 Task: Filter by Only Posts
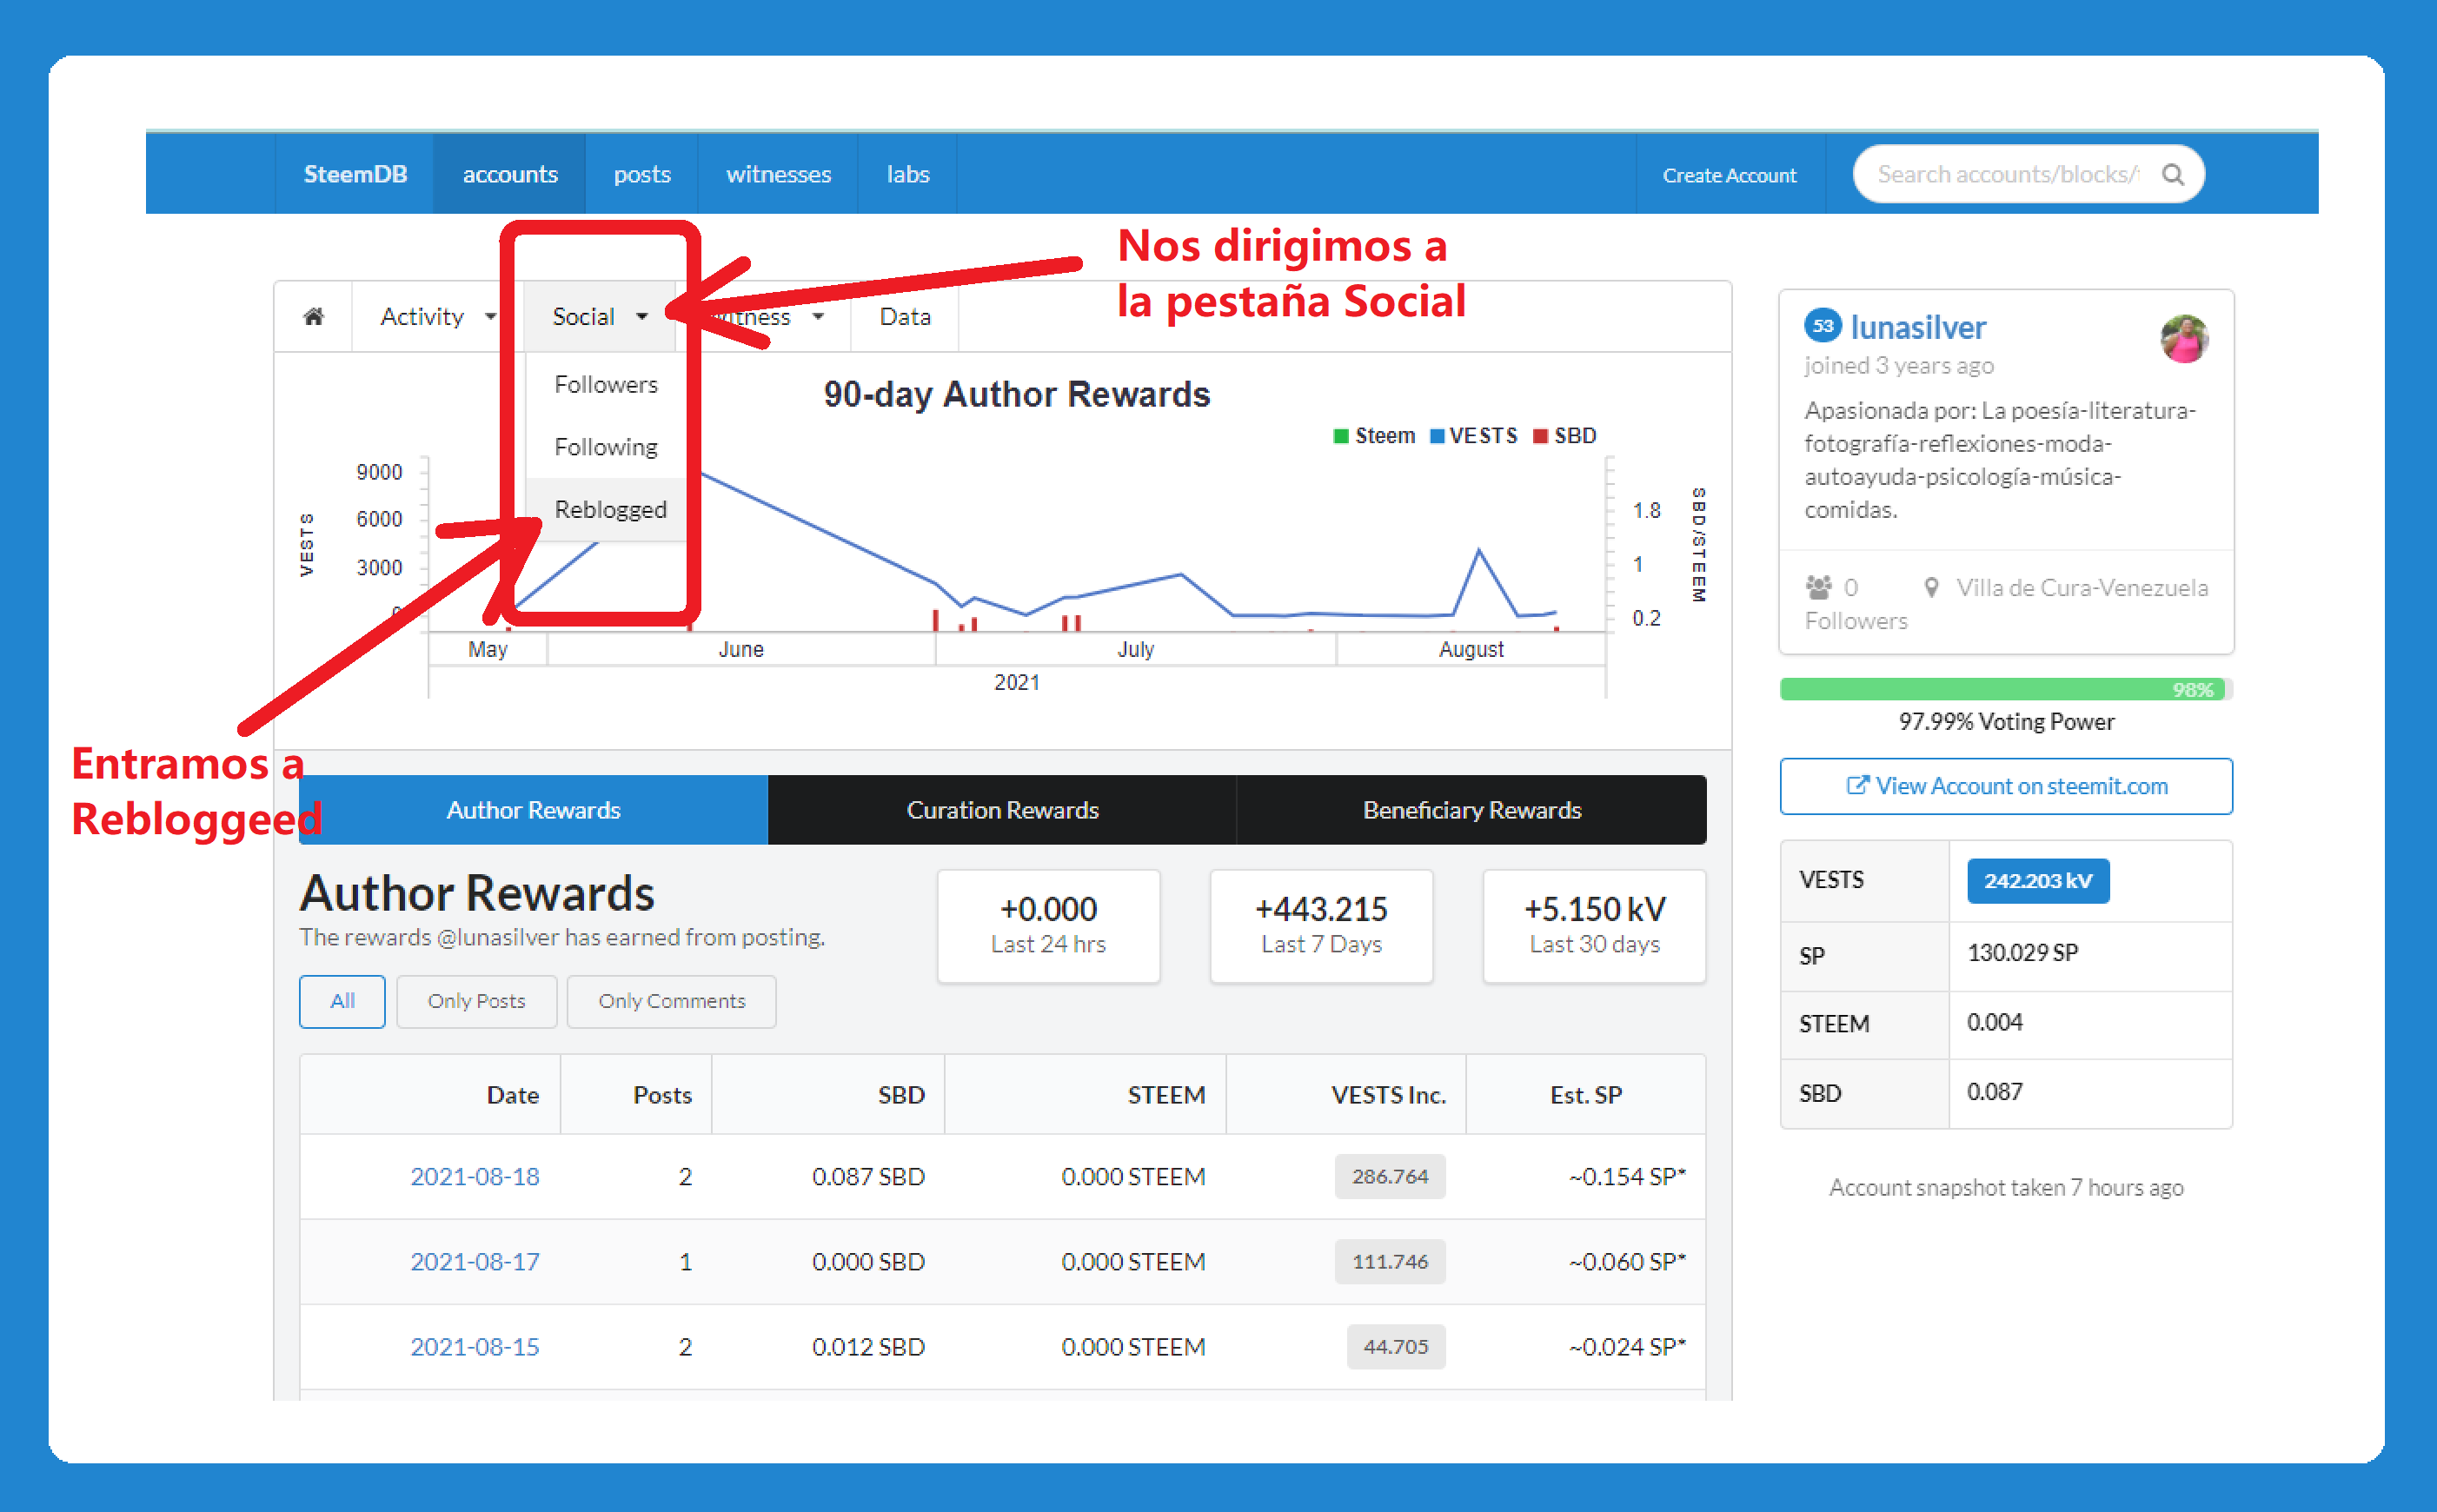click(476, 1001)
